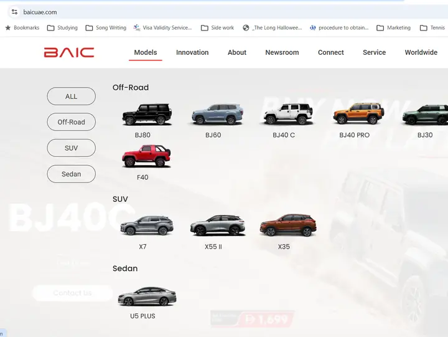Open the Tennis bookmark folder

point(432,28)
